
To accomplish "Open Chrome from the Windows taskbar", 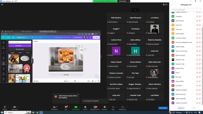I will point(37,112).
